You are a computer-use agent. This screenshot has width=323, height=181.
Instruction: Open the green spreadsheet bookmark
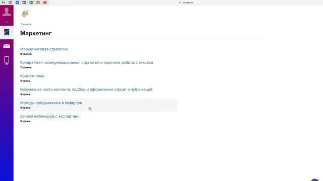point(31,3)
